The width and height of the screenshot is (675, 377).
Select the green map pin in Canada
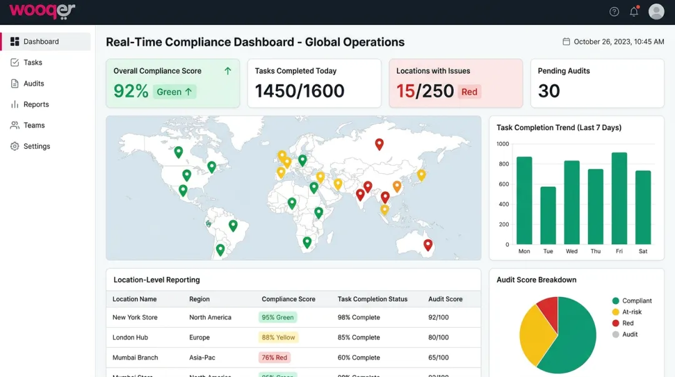(x=178, y=152)
